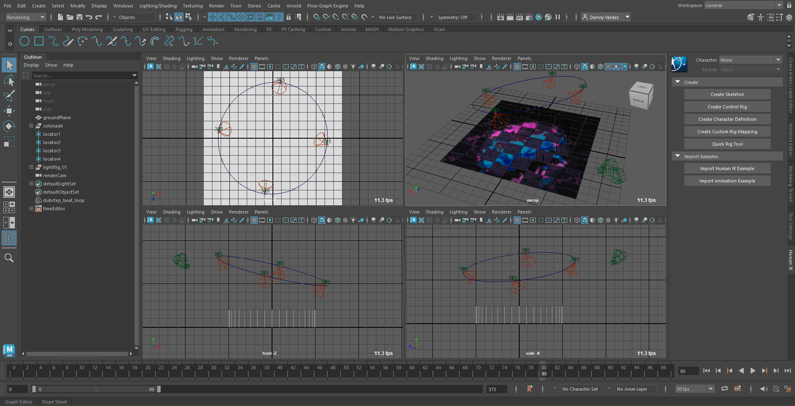Viewport: 795px width, 406px height.
Task: Click the Create Control Rig button
Action: 727,107
